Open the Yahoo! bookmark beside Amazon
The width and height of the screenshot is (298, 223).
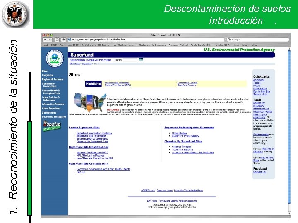tap(184, 45)
